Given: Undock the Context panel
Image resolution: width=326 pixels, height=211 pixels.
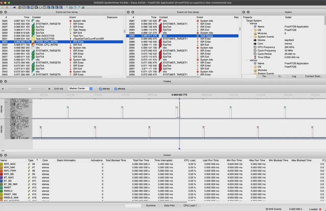Looking at the screenshot, I should point(6,155).
